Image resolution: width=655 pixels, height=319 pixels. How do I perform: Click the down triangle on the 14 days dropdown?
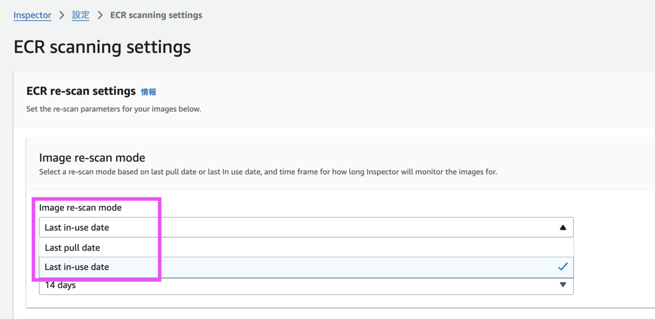(563, 285)
